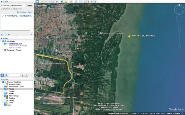Image resolution: width=185 pixels, height=115 pixels.
Task: Expand the Weather layer group
Action: 2,98
